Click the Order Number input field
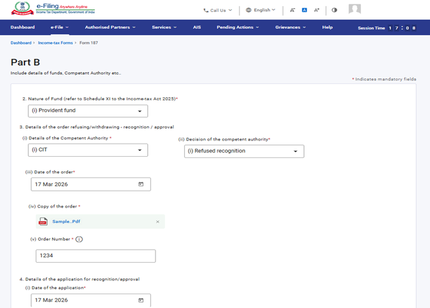The height and width of the screenshot is (308, 430). tap(95, 256)
